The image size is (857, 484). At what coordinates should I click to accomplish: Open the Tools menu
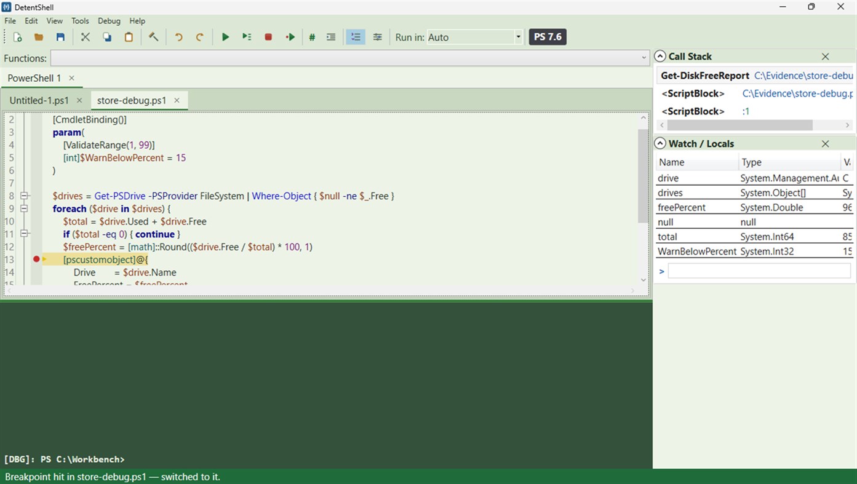[80, 21]
